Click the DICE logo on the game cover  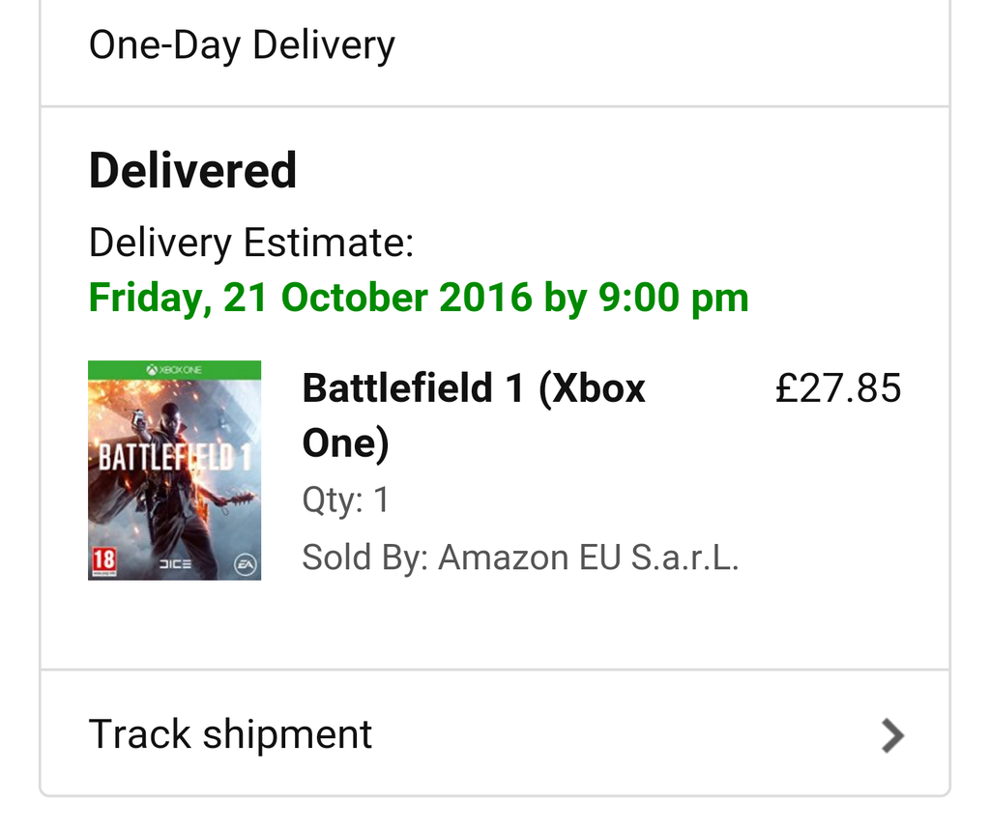(175, 564)
